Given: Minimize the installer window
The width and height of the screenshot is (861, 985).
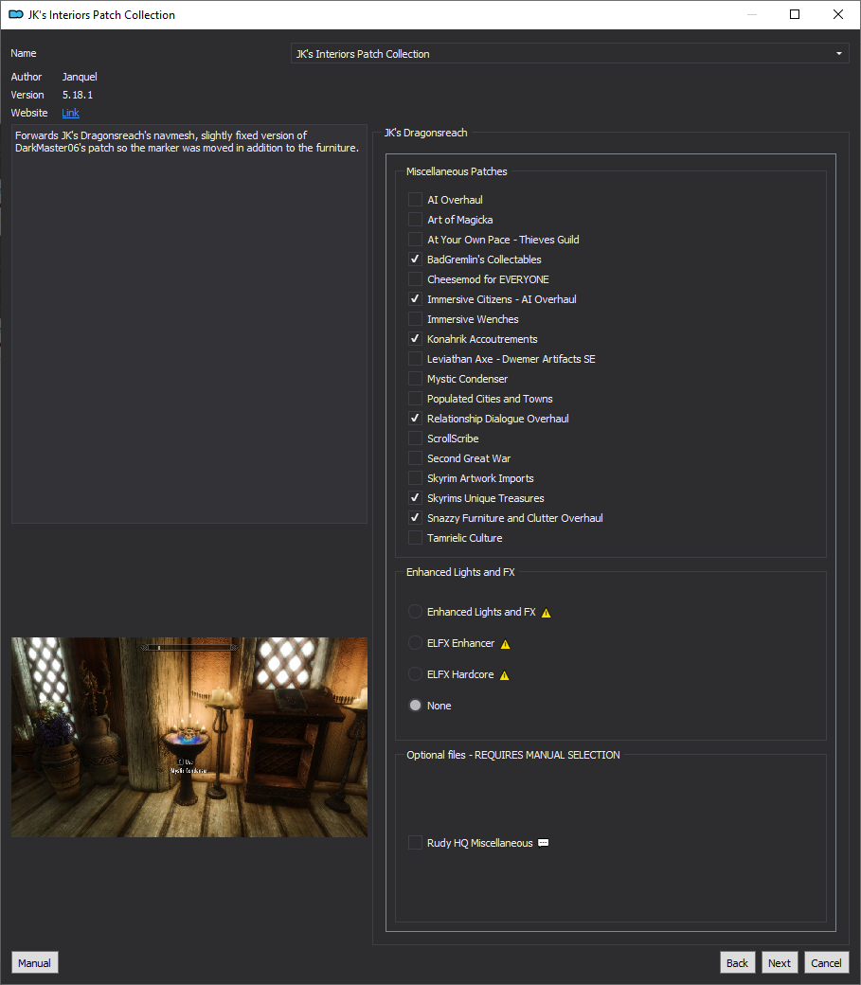Looking at the screenshot, I should coord(751,14).
